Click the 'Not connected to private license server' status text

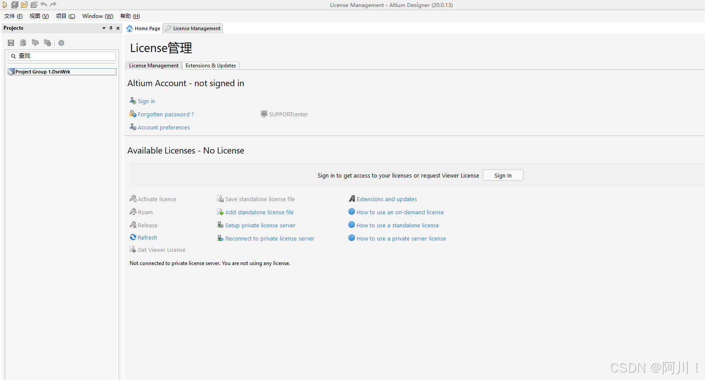[x=210, y=263]
